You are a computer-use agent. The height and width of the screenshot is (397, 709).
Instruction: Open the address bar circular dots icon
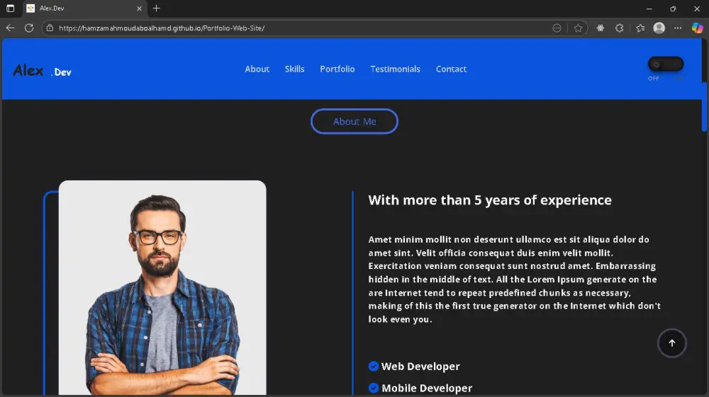(557, 28)
